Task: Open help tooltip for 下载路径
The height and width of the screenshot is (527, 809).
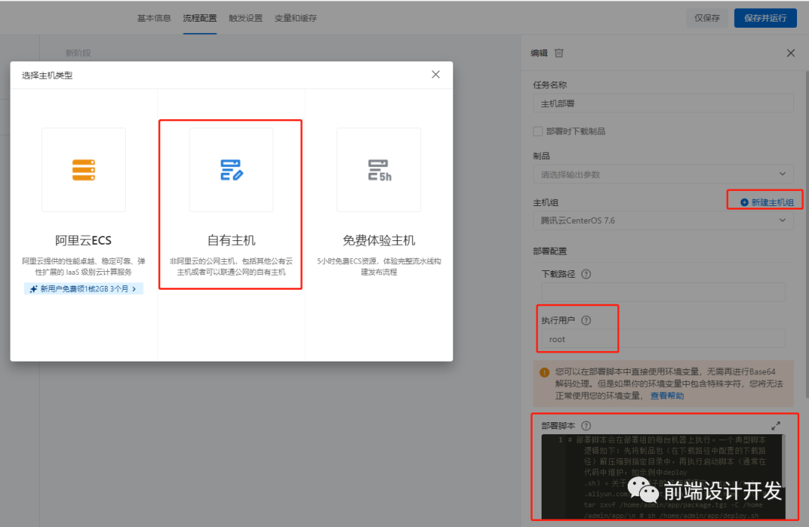Action: coord(586,274)
